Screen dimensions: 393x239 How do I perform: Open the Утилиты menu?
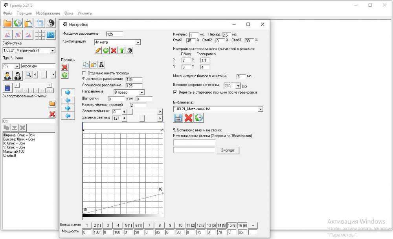coord(85,13)
